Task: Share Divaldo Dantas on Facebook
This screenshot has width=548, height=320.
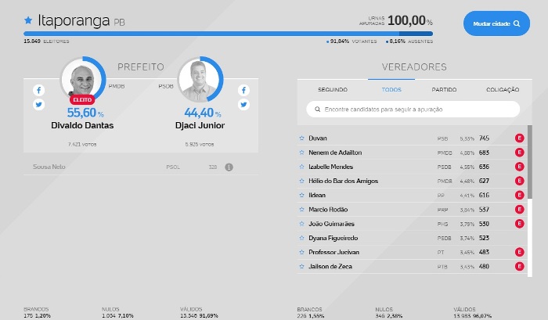Action: click(39, 90)
